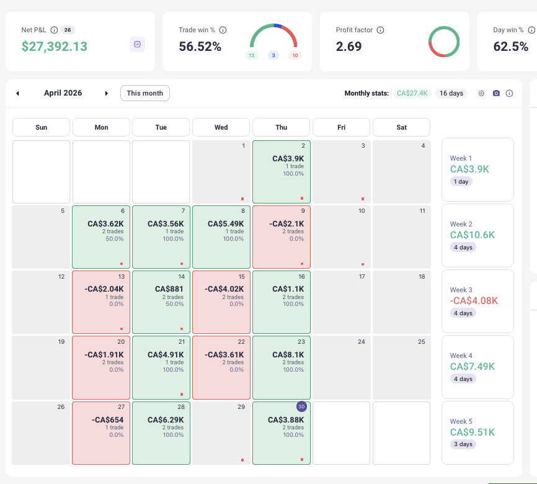This screenshot has height=484, width=537.
Task: Click the Day win % info icon
Action: [531, 30]
